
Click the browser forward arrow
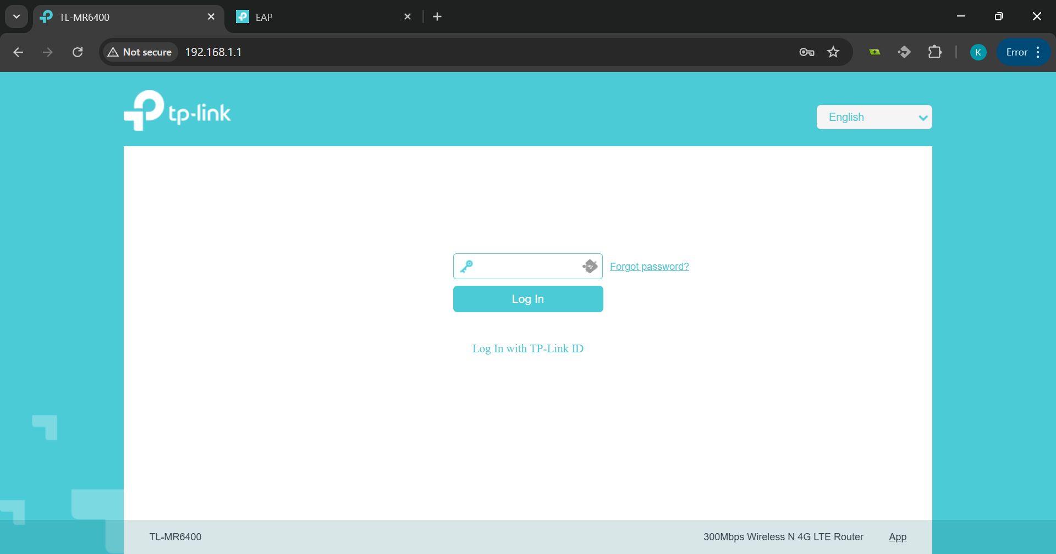[48, 52]
